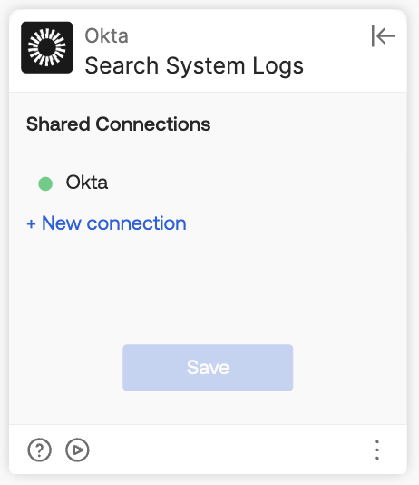Expand the vertical ellipsis menu at bottom right
Screen dimensions: 419x485
(x=377, y=450)
